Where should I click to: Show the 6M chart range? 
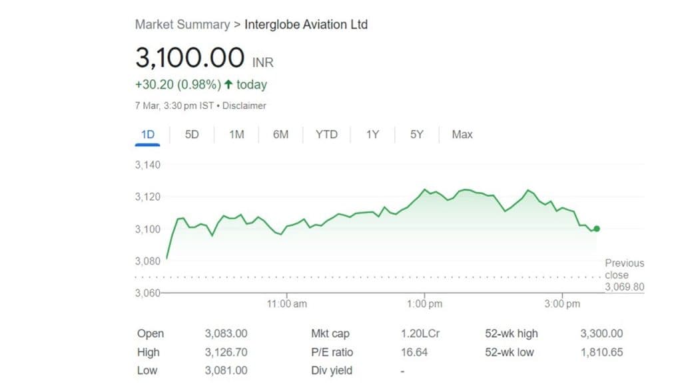click(x=280, y=134)
